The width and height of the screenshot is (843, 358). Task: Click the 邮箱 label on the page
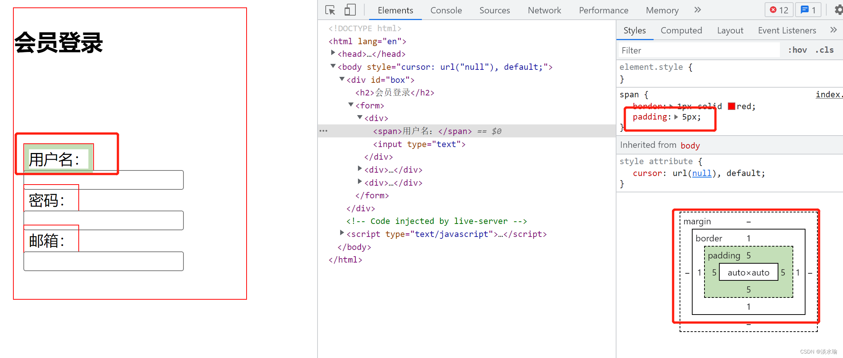point(47,241)
